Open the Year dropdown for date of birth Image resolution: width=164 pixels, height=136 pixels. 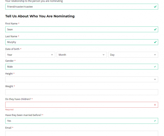click(x=30, y=55)
